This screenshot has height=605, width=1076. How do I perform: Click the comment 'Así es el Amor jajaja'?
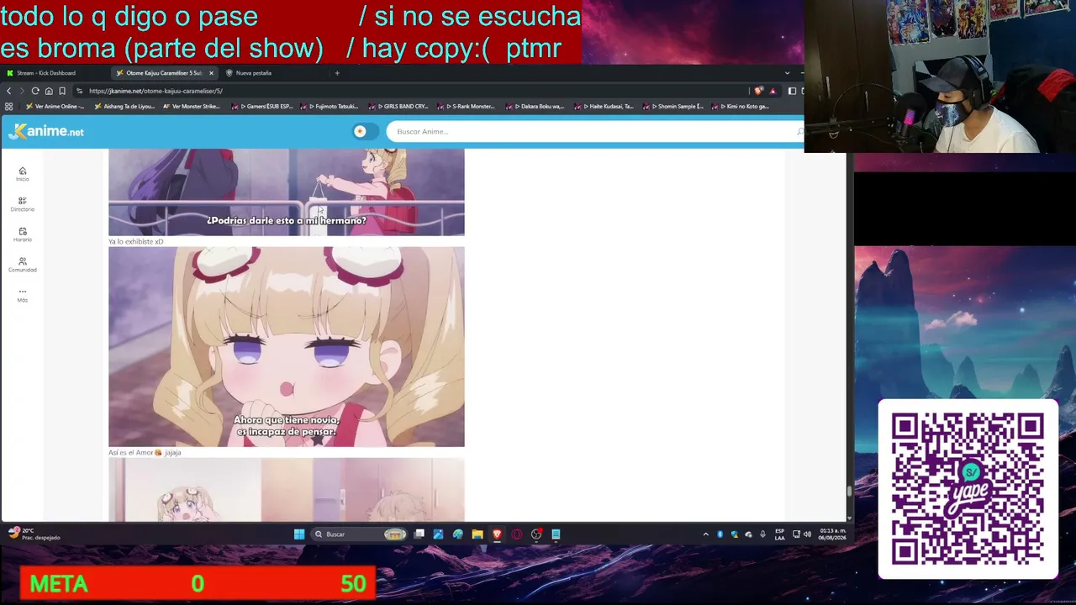[145, 453]
